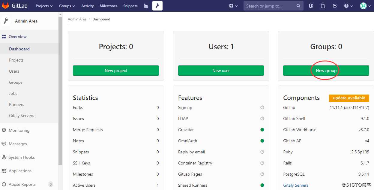This screenshot has height=190, width=374.
Task: Click the GitLab version 11.11.1 text
Action: pyautogui.click(x=349, y=107)
